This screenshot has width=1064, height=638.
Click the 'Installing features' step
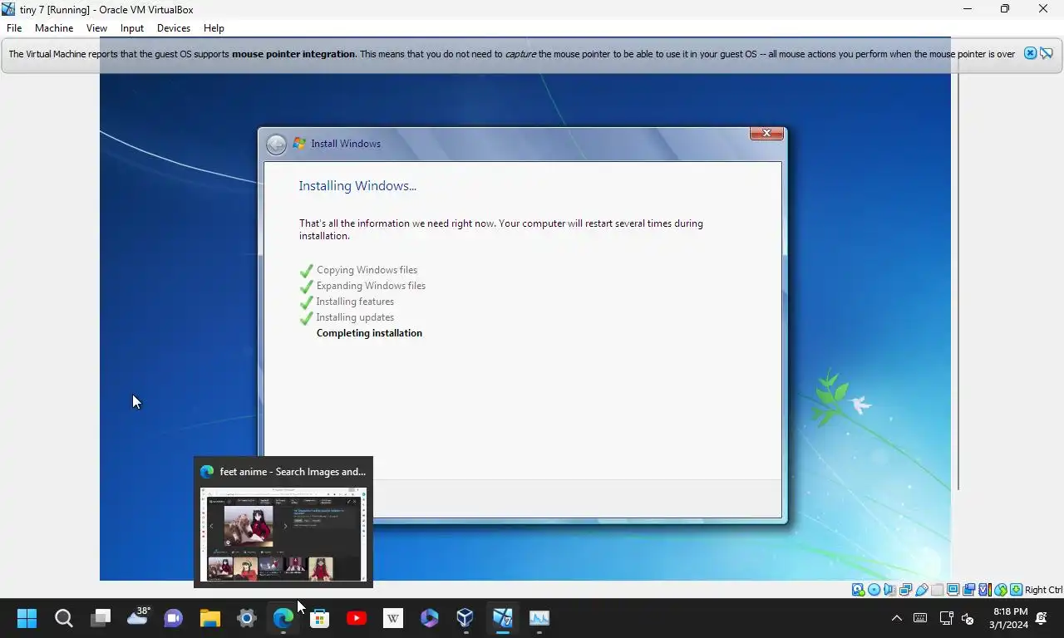tap(355, 302)
